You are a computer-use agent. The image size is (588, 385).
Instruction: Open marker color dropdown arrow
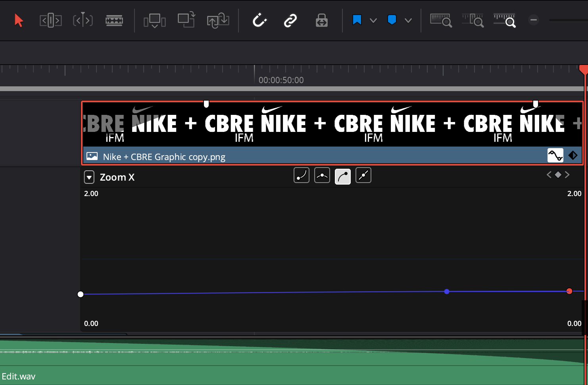click(x=408, y=20)
